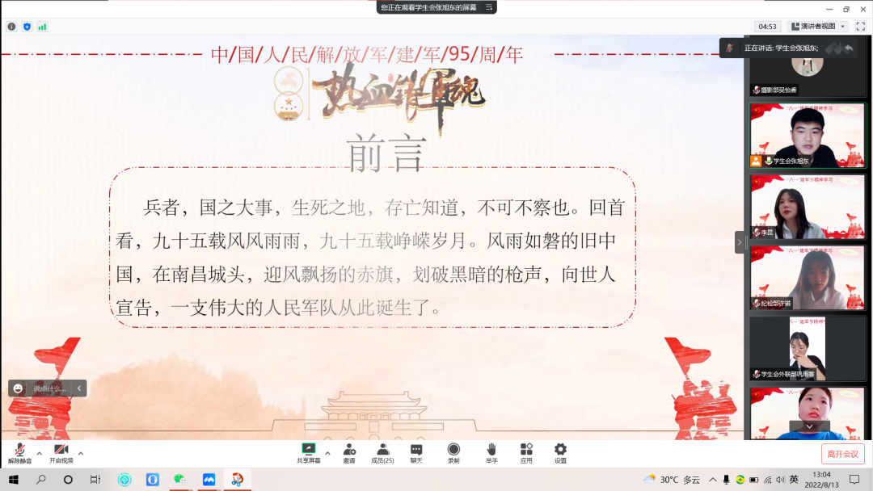The image size is (873, 491).
Task: Open the 邀请 invite icon
Action: pos(349,452)
